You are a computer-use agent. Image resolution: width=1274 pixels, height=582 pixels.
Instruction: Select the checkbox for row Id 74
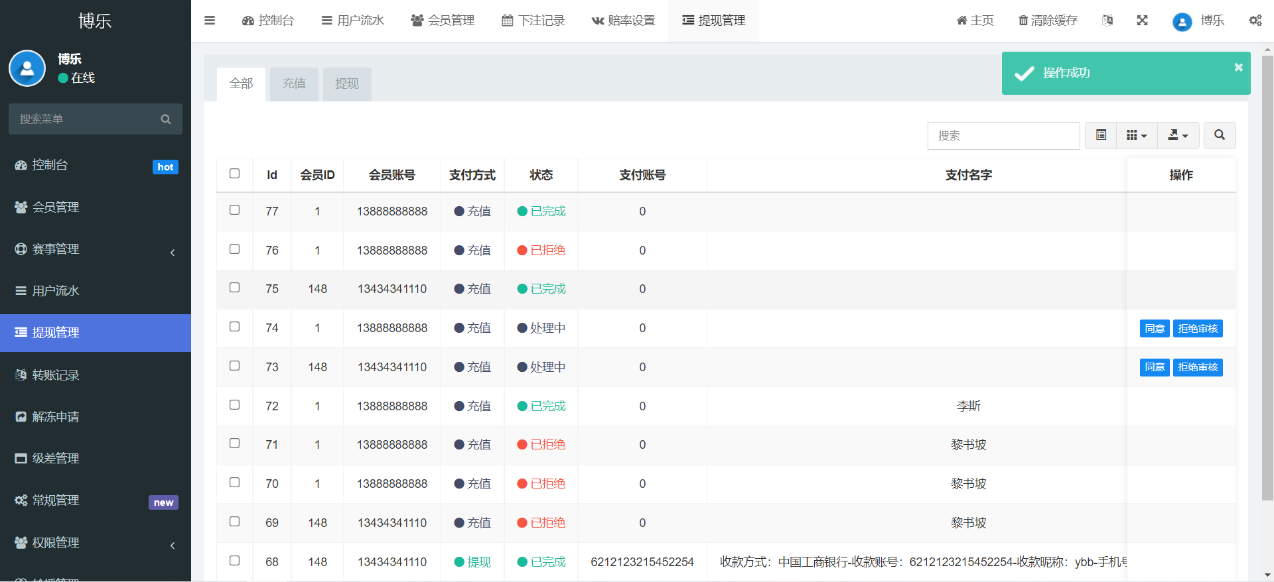pyautogui.click(x=234, y=327)
